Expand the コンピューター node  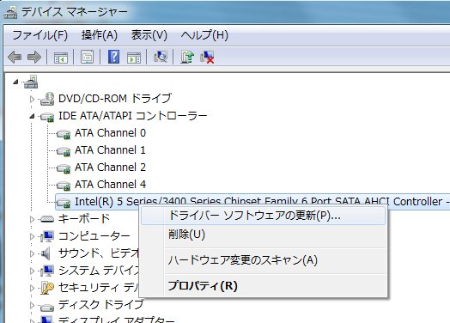click(x=32, y=236)
